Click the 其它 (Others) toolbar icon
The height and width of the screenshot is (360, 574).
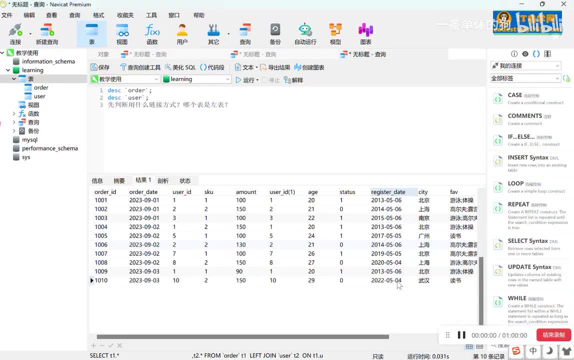point(213,34)
